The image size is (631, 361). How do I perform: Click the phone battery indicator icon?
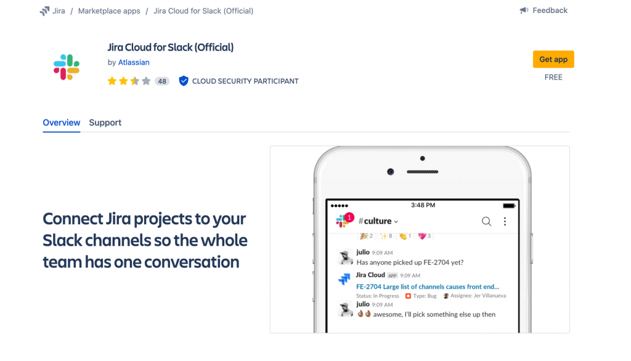[x=509, y=206]
